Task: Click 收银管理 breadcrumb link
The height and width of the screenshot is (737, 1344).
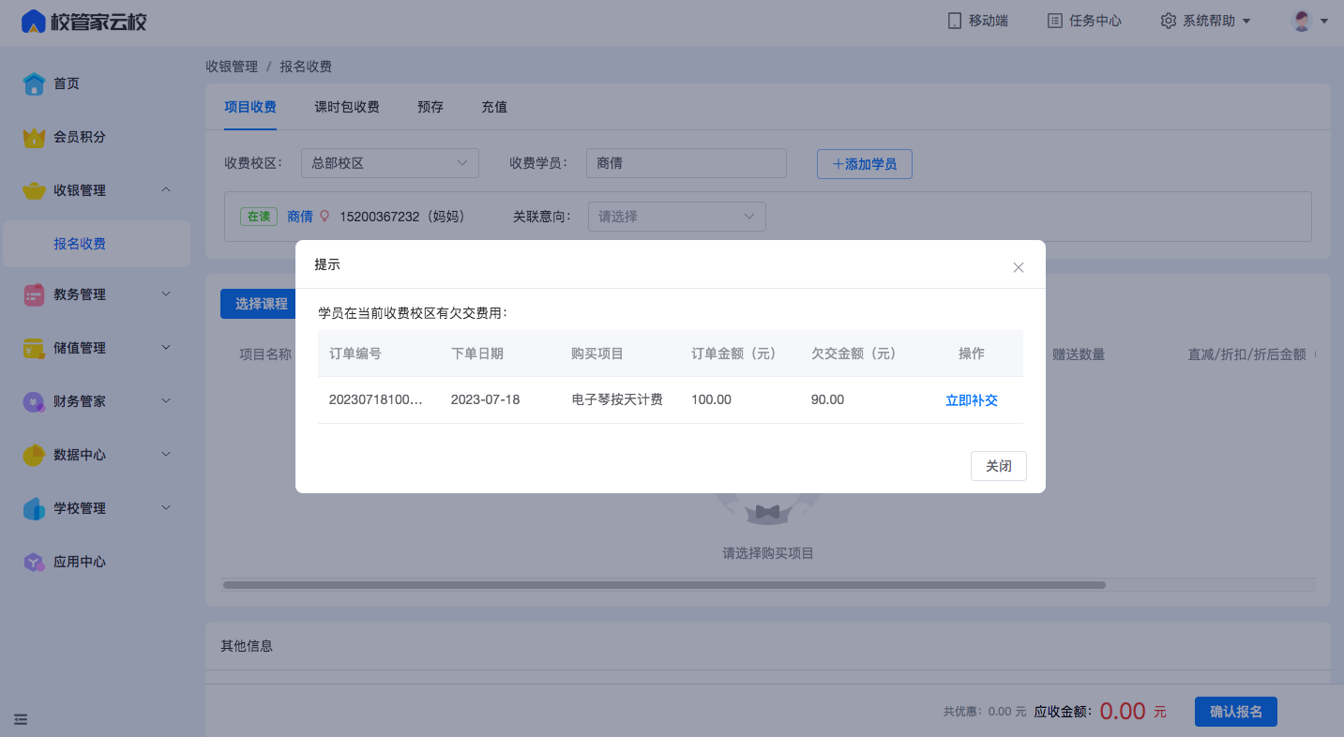Action: coord(232,67)
